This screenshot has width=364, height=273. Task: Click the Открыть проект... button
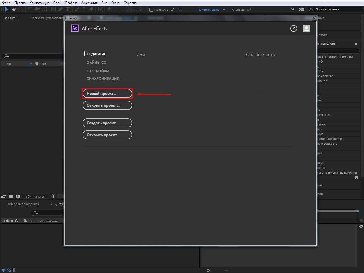point(107,105)
